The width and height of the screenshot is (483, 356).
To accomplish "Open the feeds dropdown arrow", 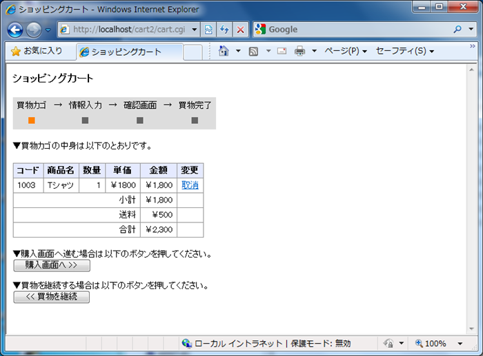I will (268, 51).
